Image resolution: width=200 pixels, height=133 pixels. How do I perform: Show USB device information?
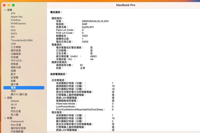(x=13, y=44)
